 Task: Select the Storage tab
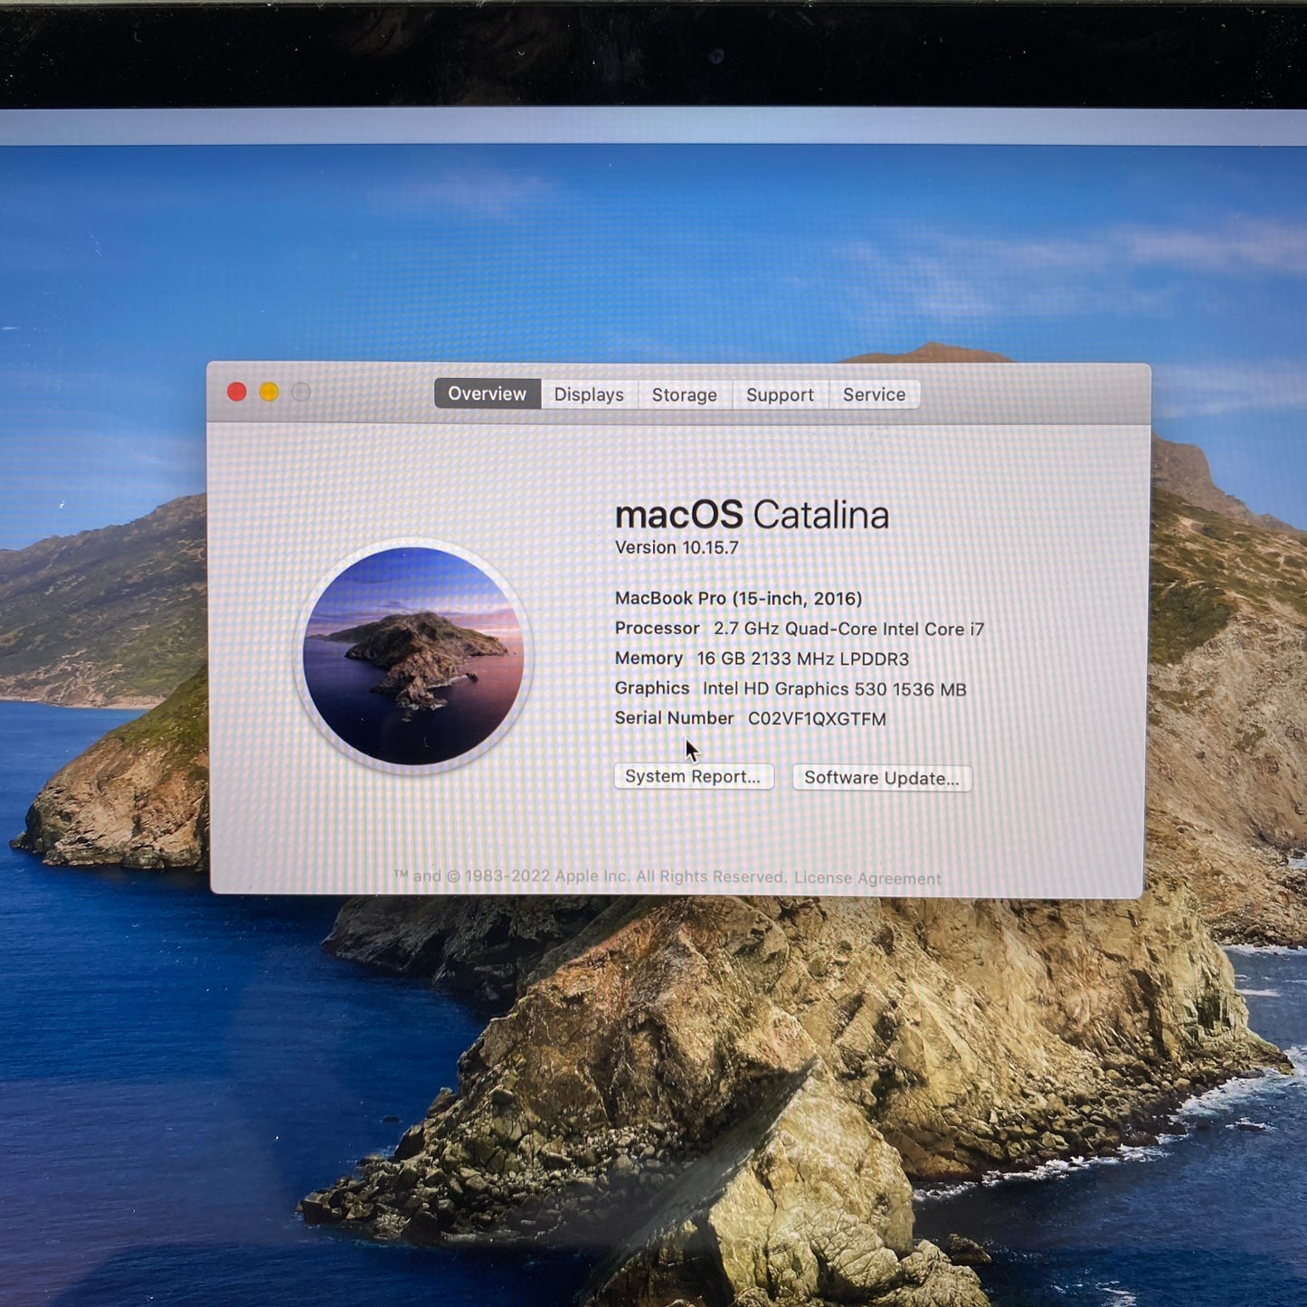pyautogui.click(x=685, y=394)
